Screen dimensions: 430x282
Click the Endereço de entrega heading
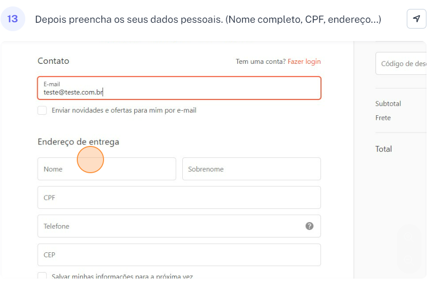(78, 142)
